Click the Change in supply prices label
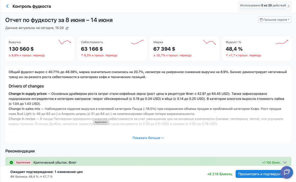This screenshot has width=296, height=182. click(28, 93)
